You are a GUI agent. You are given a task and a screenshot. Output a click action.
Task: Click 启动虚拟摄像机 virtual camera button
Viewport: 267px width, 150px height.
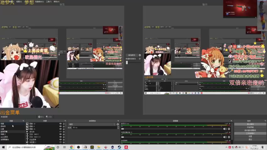(250, 130)
